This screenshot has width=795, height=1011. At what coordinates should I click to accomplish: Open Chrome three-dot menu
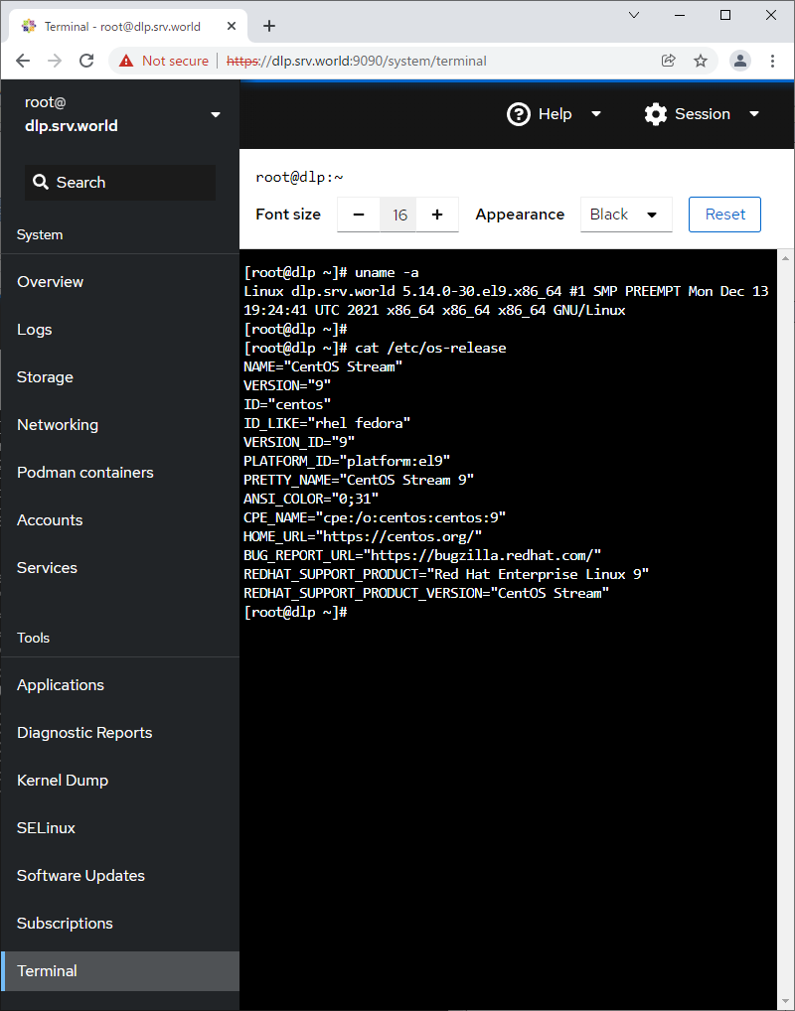tap(772, 61)
